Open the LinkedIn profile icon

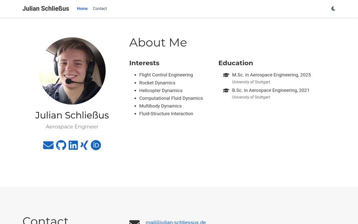(x=73, y=145)
